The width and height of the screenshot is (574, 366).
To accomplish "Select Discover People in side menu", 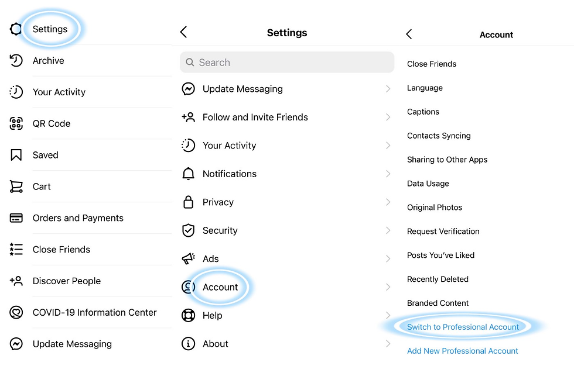I will (x=66, y=281).
